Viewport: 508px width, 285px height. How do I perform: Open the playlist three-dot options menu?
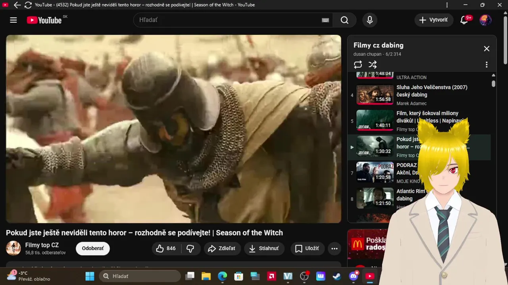click(x=487, y=65)
